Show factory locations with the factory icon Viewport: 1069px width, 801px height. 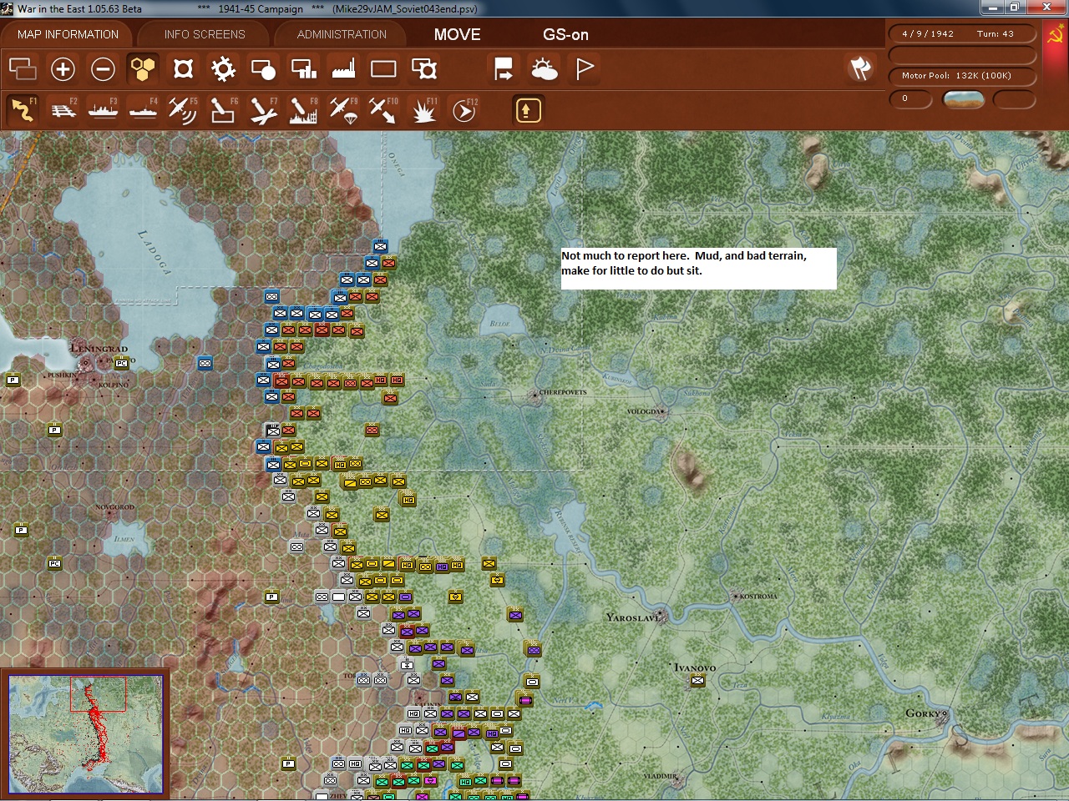pyautogui.click(x=343, y=68)
